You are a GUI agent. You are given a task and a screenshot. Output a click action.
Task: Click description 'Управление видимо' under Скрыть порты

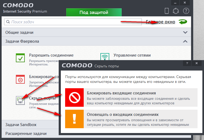(44, 104)
